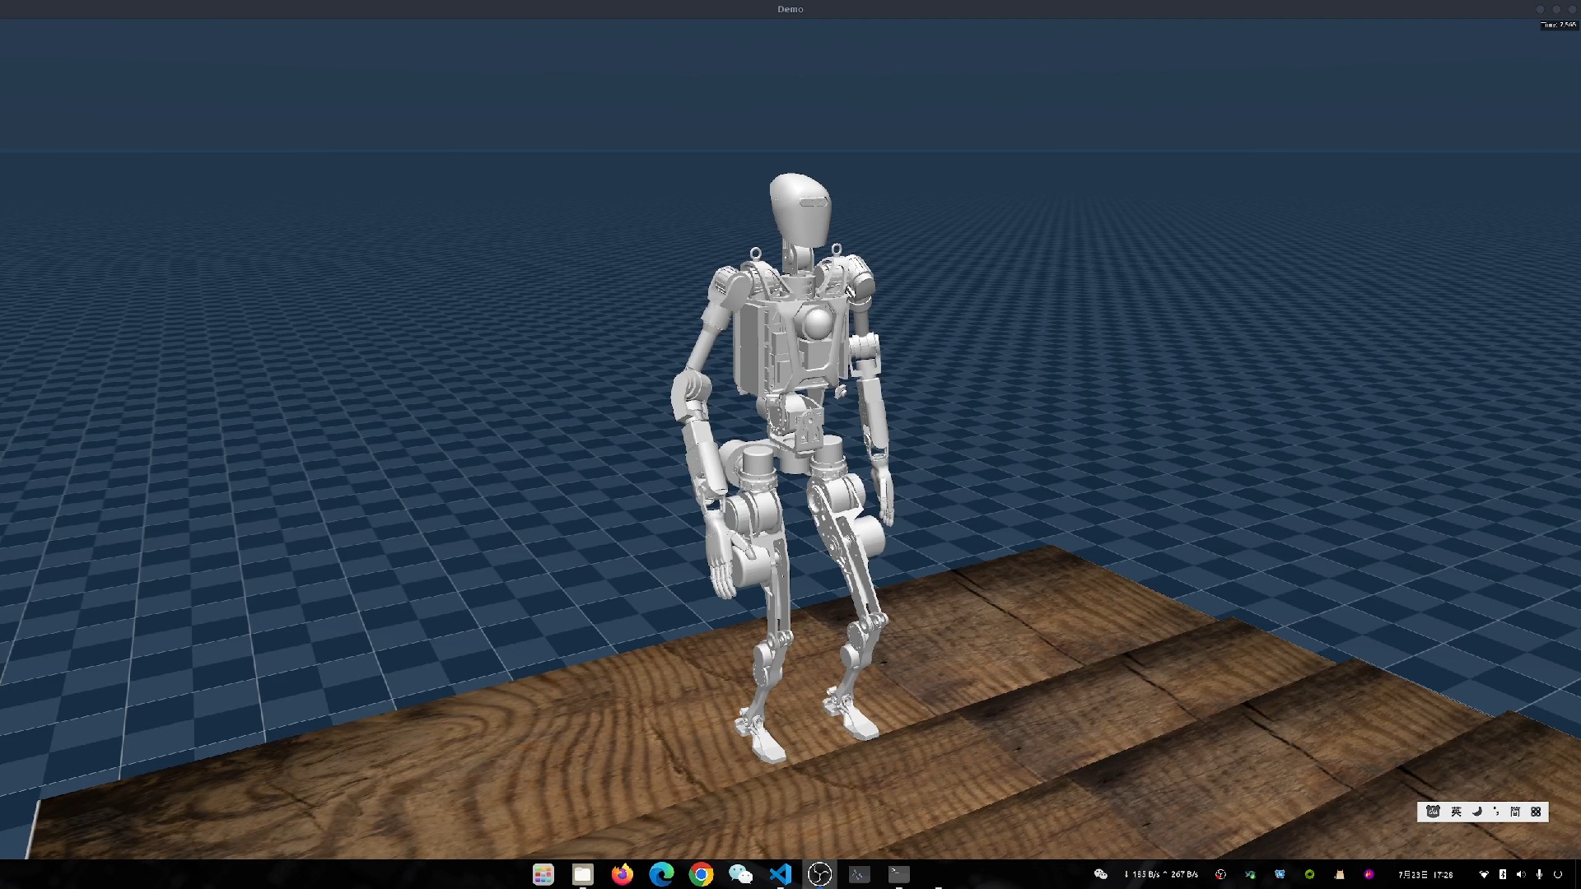Open the Wi-Fi network menu
The width and height of the screenshot is (1581, 889).
tap(1484, 874)
